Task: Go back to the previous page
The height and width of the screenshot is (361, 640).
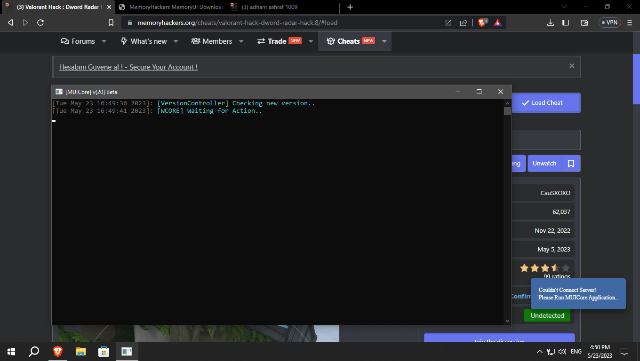Action: (10, 23)
